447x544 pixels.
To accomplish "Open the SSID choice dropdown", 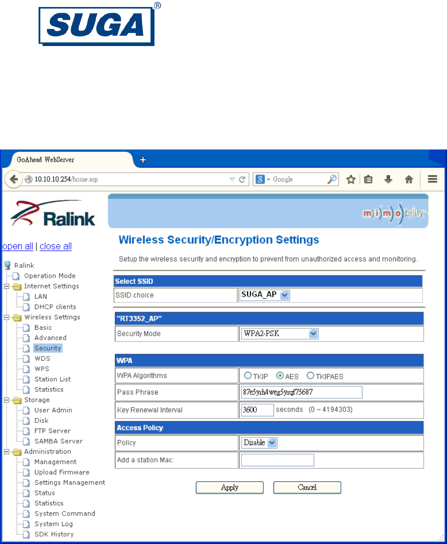I will click(x=265, y=295).
